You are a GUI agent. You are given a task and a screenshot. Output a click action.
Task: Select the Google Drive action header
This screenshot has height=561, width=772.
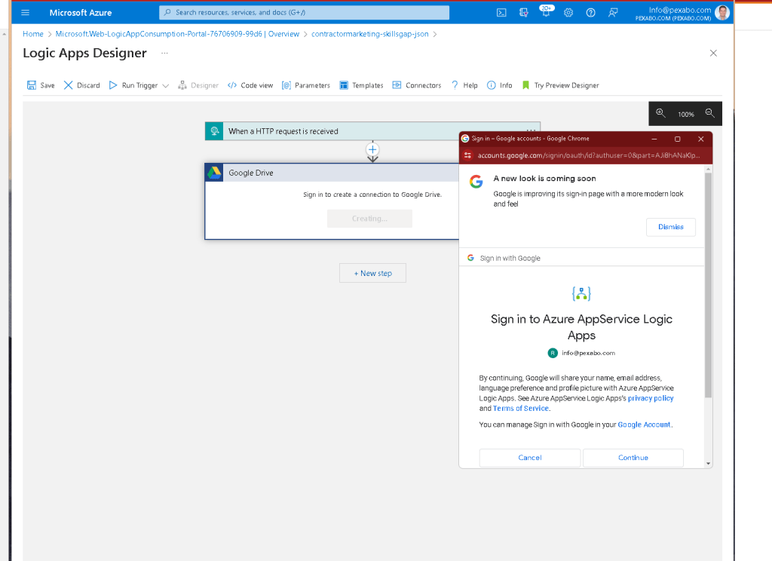(x=332, y=173)
